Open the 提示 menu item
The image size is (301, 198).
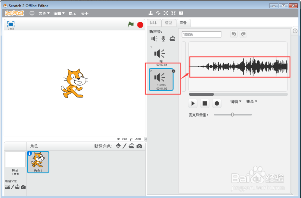pyautogui.click(x=72, y=14)
